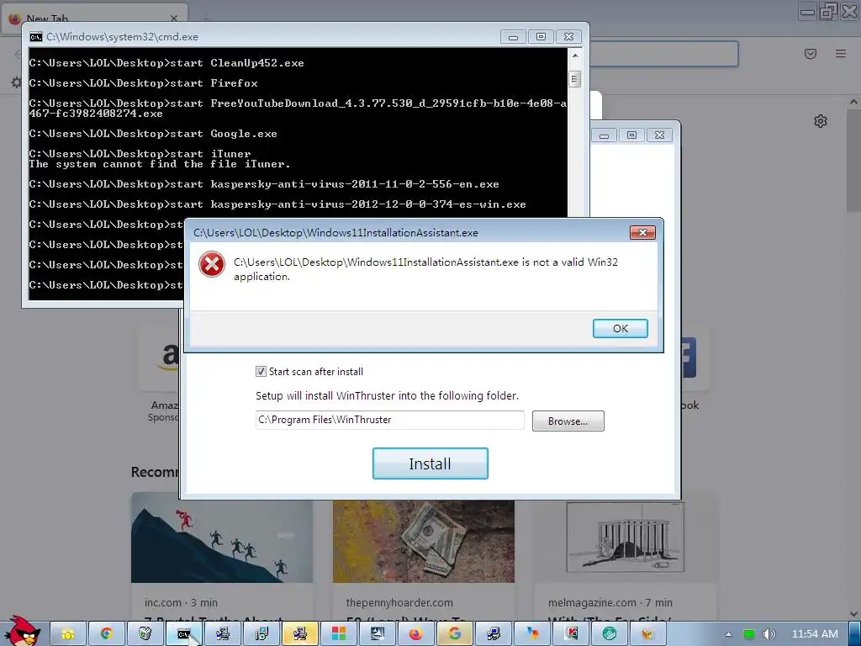This screenshot has width=861, height=646.
Task: Click the 'start Google.exe' line in cmd
Action: click(153, 134)
